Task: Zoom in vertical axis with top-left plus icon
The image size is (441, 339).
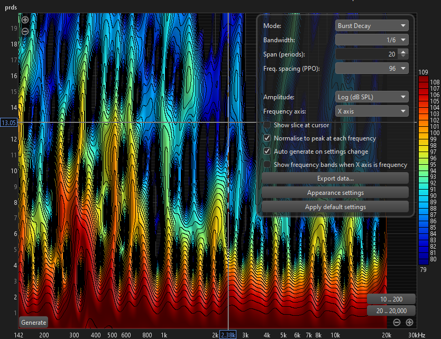Action: [25, 20]
